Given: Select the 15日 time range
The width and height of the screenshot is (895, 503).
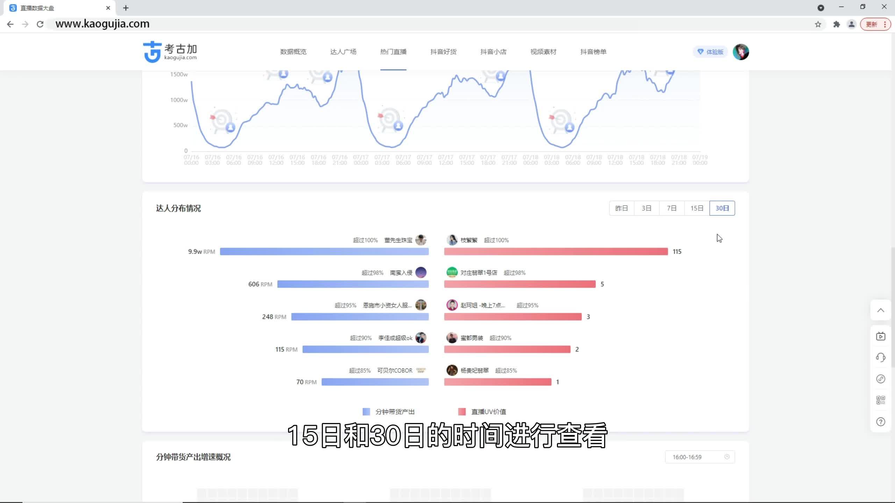Looking at the screenshot, I should pos(697,208).
